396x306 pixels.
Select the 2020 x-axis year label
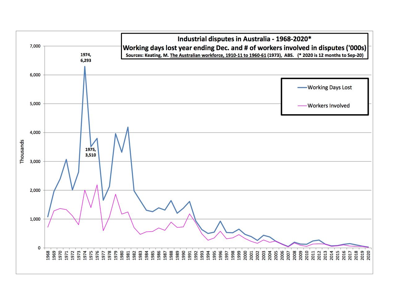tap(368, 256)
